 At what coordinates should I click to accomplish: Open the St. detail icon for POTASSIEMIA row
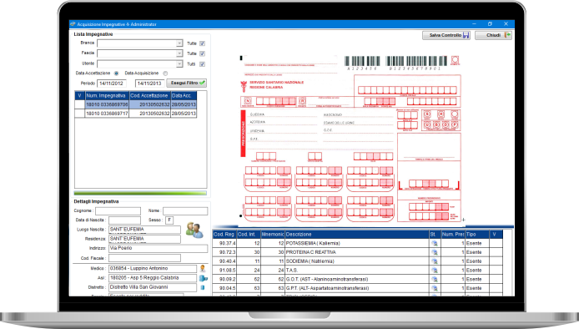434,243
